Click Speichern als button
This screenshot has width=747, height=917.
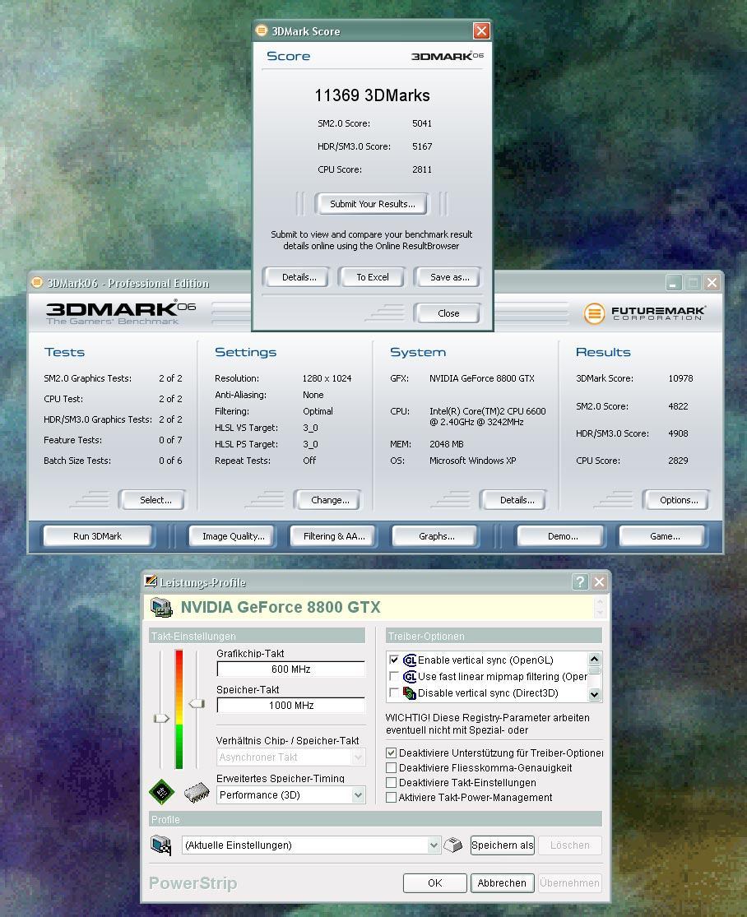(503, 845)
